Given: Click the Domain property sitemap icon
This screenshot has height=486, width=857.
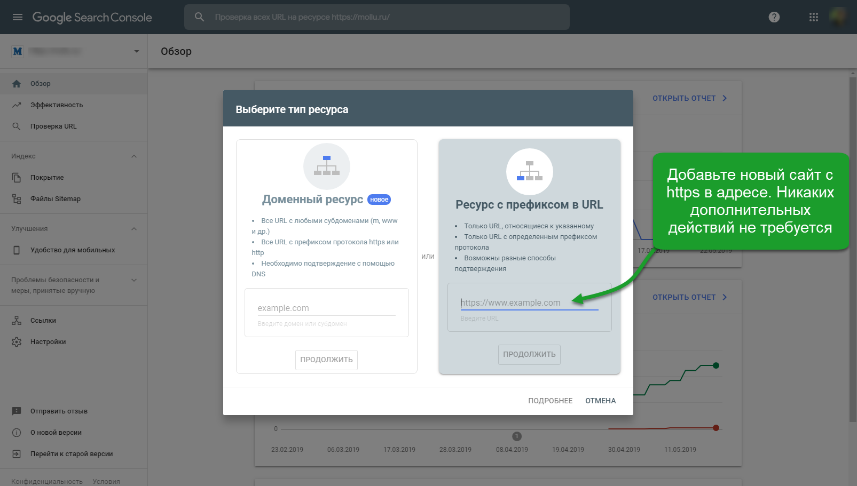Looking at the screenshot, I should click(327, 166).
